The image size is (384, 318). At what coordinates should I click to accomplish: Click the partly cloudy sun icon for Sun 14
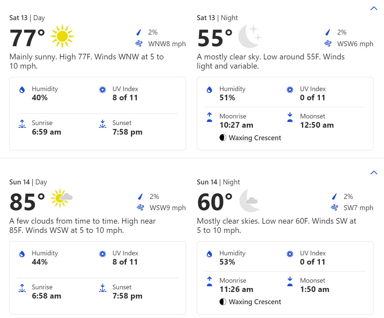click(61, 198)
